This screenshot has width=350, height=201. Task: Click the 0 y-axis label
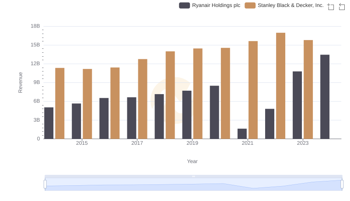click(38, 139)
